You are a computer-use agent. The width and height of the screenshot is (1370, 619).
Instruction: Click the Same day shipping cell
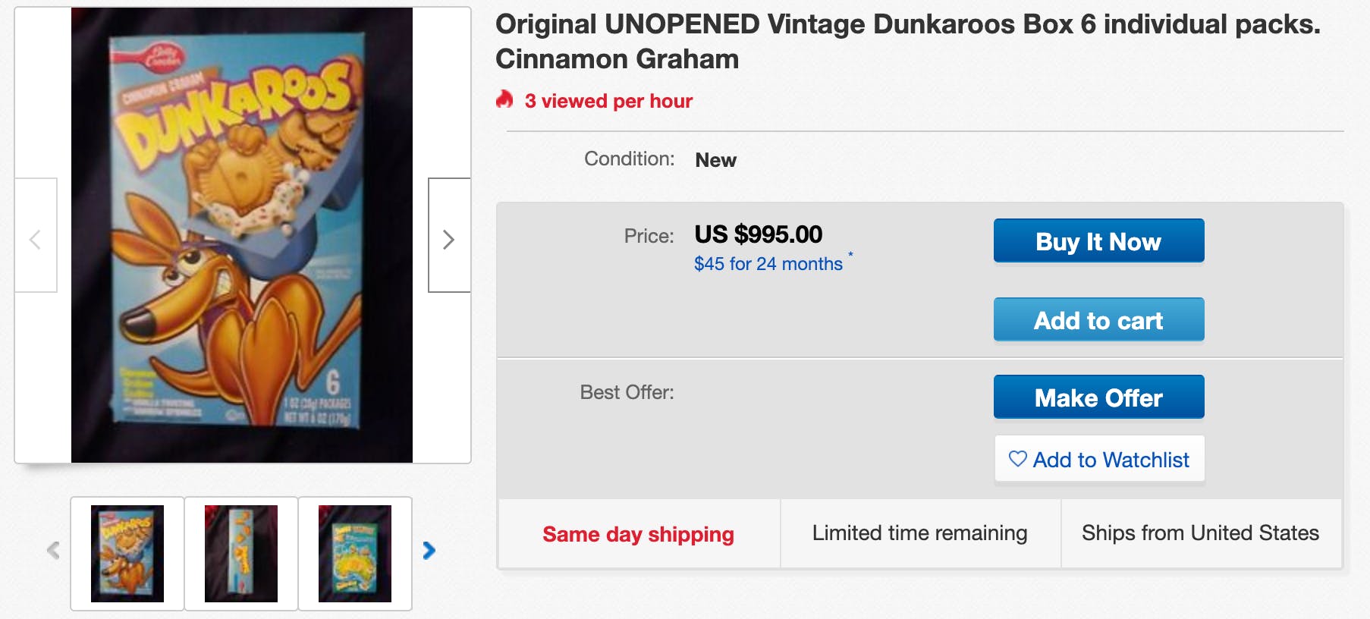pos(638,534)
